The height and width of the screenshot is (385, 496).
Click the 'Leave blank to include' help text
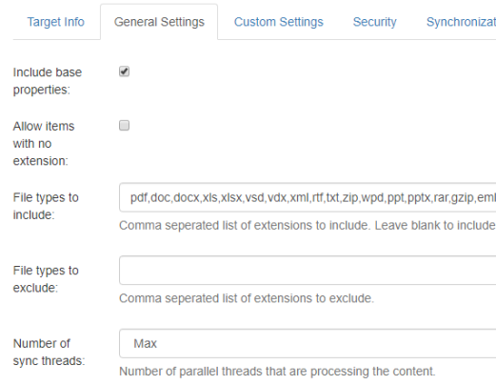point(435,225)
